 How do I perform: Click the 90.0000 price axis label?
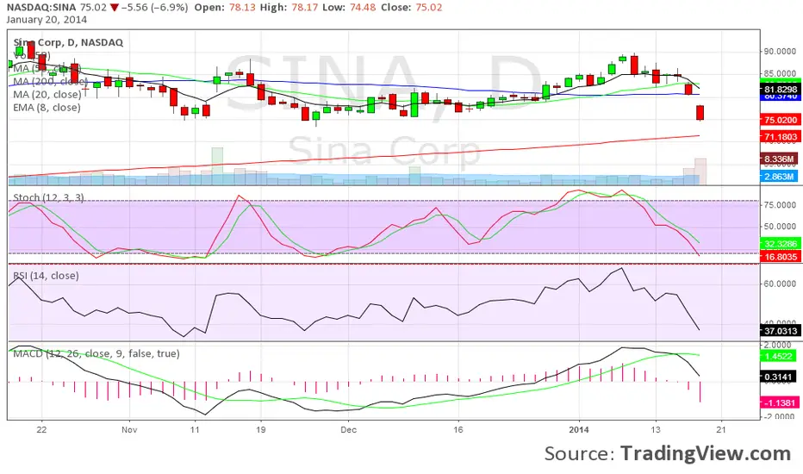coord(780,51)
